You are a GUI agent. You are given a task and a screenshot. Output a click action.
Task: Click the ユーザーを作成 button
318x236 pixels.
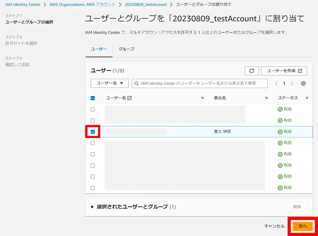click(284, 71)
